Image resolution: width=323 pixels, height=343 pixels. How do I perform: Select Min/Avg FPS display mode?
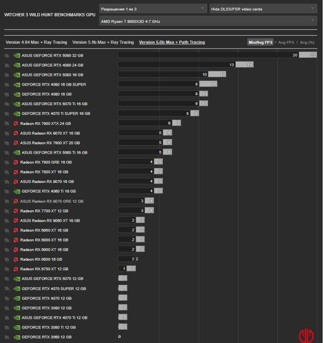point(260,42)
